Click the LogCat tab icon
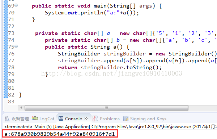 (x=35, y=118)
